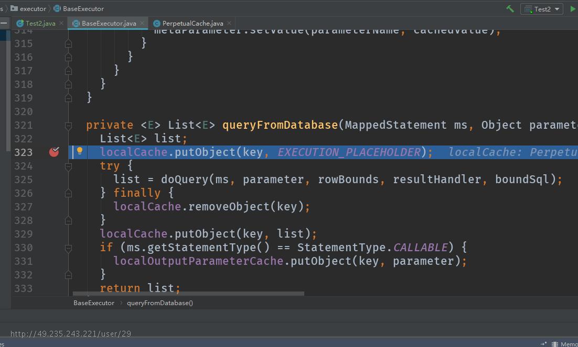Click the queryFromDatabase method name on line 321
This screenshot has width=578, height=347.
280,125
